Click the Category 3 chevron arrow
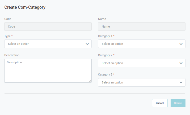Image resolution: width=190 pixels, height=115 pixels. (181, 83)
